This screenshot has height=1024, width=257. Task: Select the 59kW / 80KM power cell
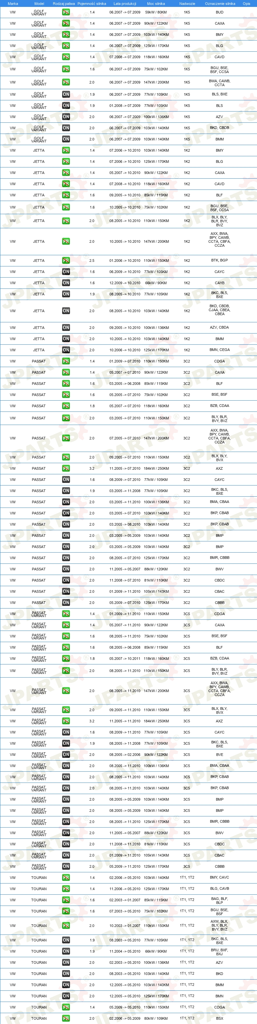click(156, 12)
